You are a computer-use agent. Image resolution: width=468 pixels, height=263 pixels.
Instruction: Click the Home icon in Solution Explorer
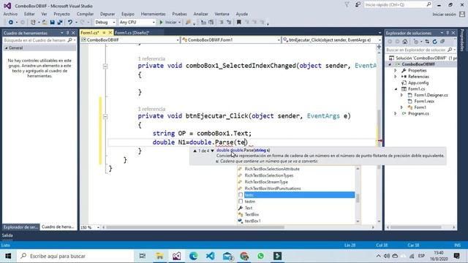(404, 42)
